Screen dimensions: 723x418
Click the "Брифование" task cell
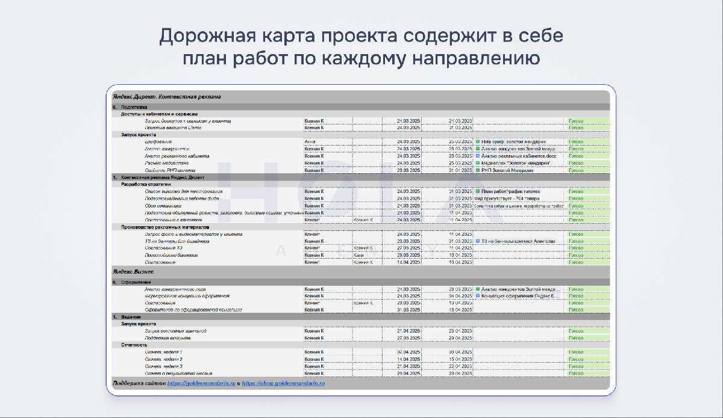tap(158, 142)
